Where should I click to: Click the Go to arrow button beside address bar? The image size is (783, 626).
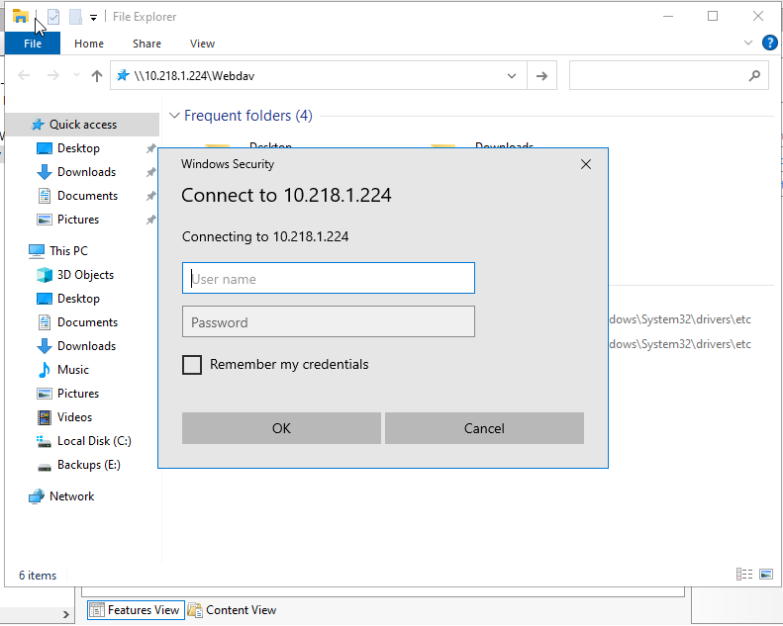pos(541,76)
